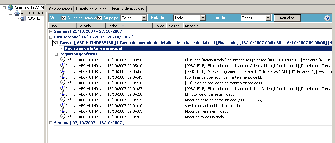Select the Registro de actividad tab
This screenshot has height=143, width=335.
(127, 9)
